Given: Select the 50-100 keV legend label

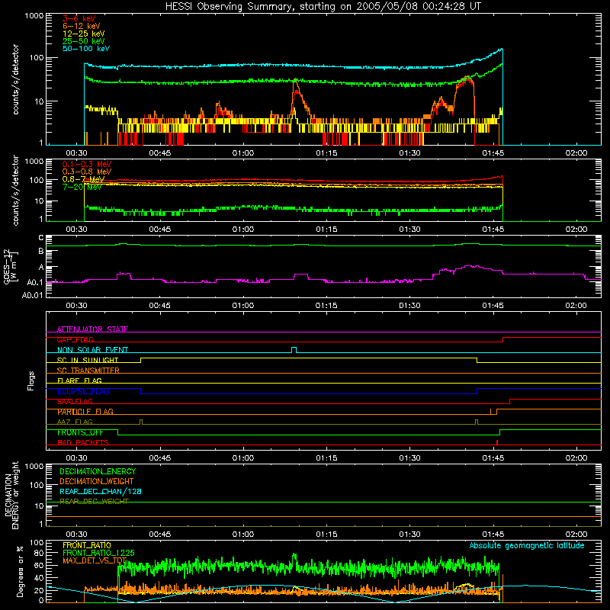Looking at the screenshot, I should (x=85, y=49).
